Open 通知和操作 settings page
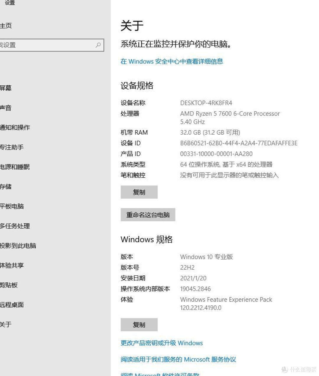The width and height of the screenshot is (319, 376). 15,128
